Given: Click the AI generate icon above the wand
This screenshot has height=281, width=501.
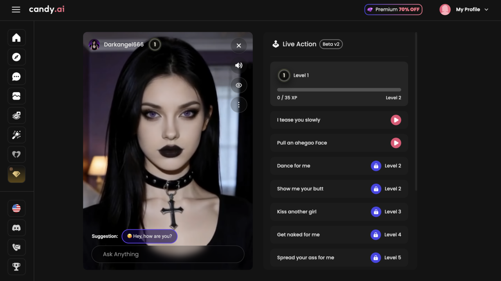Looking at the screenshot, I should pos(16,116).
